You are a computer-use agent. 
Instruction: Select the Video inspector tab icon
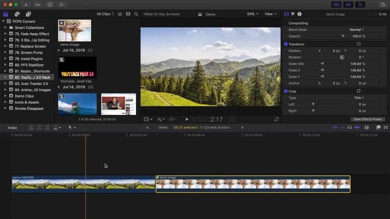286,14
